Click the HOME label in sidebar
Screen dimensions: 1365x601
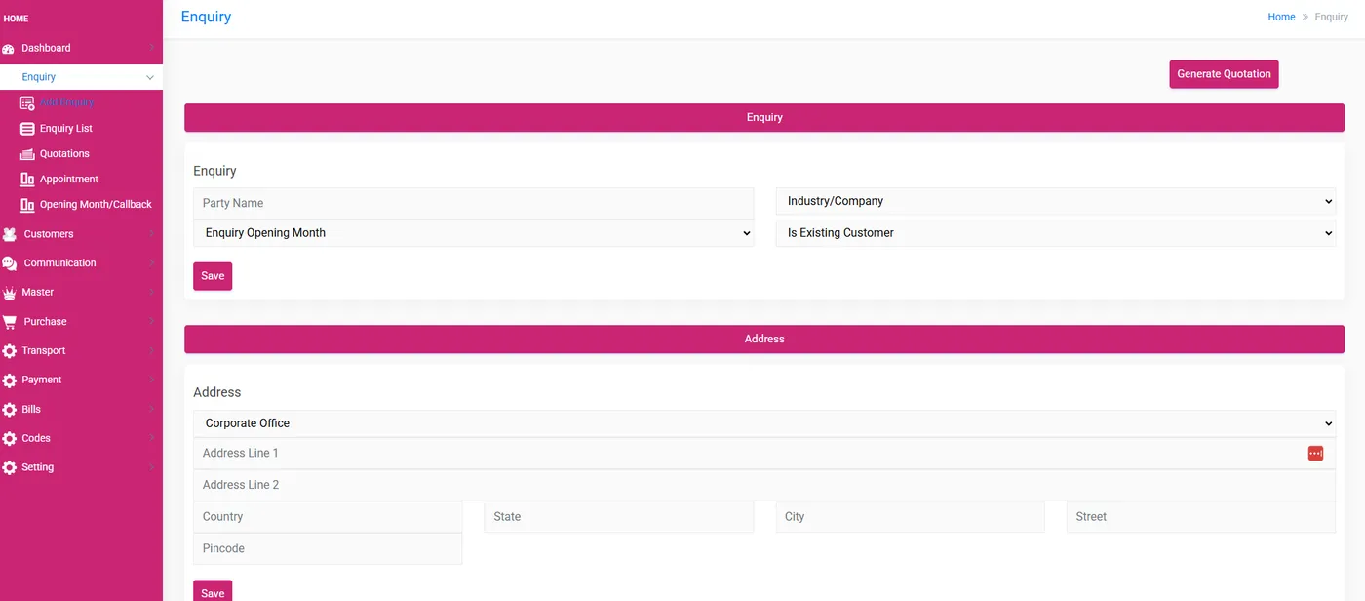[17, 19]
